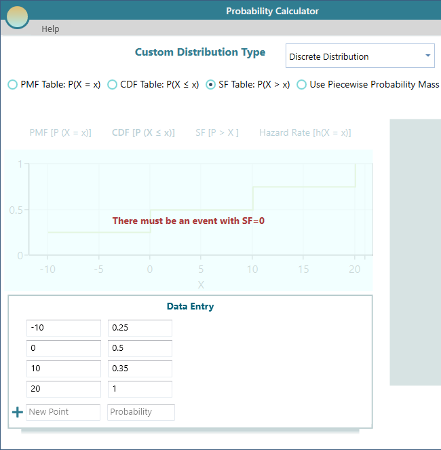Image resolution: width=441 pixels, height=450 pixels.
Task: Edit the probability field containing 0.25
Action: click(140, 328)
